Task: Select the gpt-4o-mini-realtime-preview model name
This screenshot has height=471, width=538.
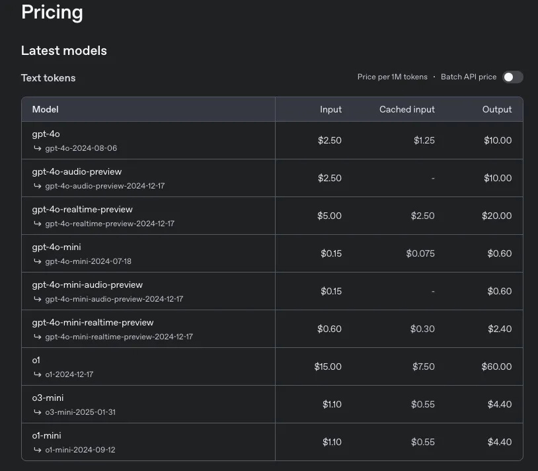Action: tap(93, 323)
